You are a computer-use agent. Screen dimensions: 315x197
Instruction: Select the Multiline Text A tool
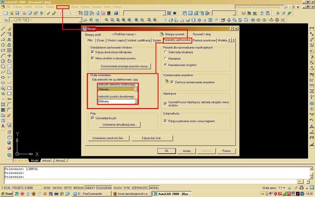click(x=3, y=126)
